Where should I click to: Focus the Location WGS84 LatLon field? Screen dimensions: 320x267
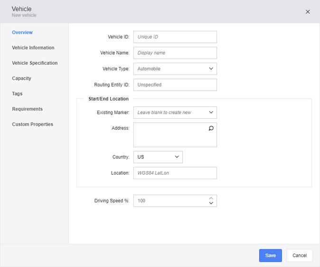pyautogui.click(x=175, y=173)
